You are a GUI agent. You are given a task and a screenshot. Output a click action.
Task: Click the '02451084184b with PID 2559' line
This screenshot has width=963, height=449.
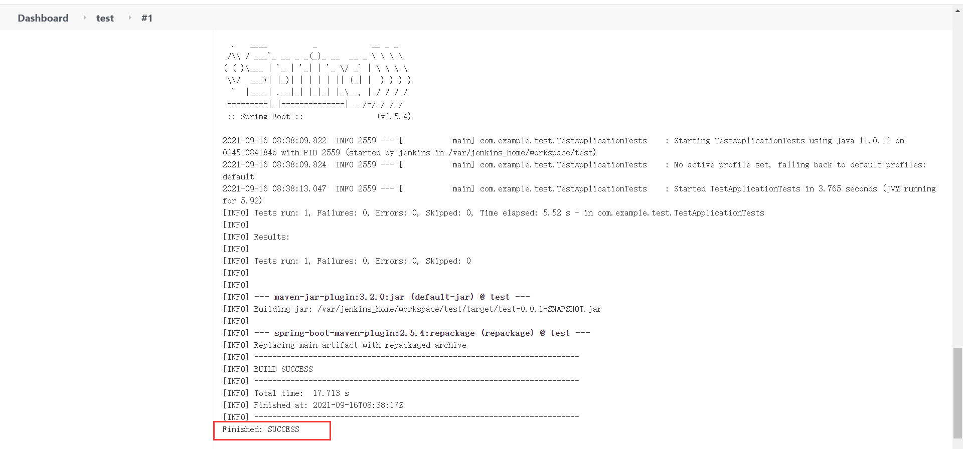coord(409,153)
